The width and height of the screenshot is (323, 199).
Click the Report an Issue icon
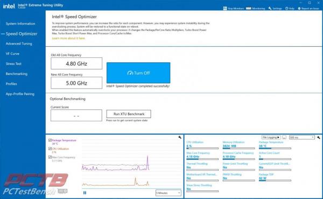pos(299,9)
